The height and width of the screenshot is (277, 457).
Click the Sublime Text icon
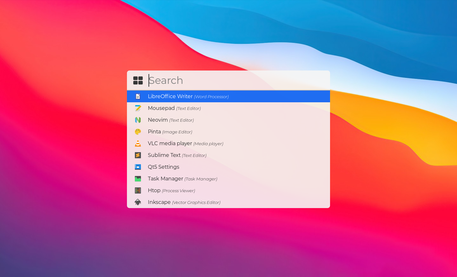coord(138,155)
